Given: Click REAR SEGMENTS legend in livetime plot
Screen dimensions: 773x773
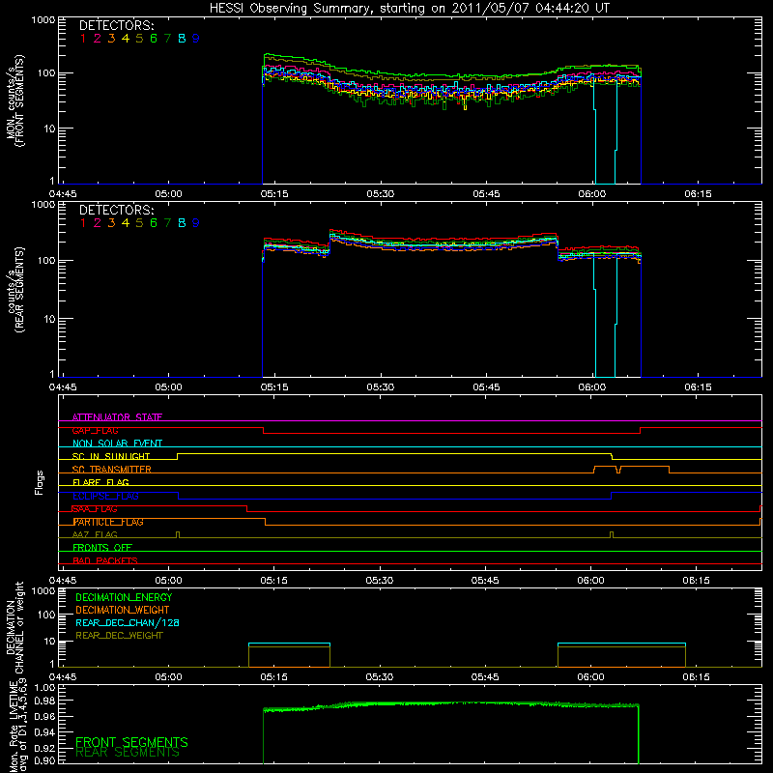Looking at the screenshot, I should pos(128,753).
